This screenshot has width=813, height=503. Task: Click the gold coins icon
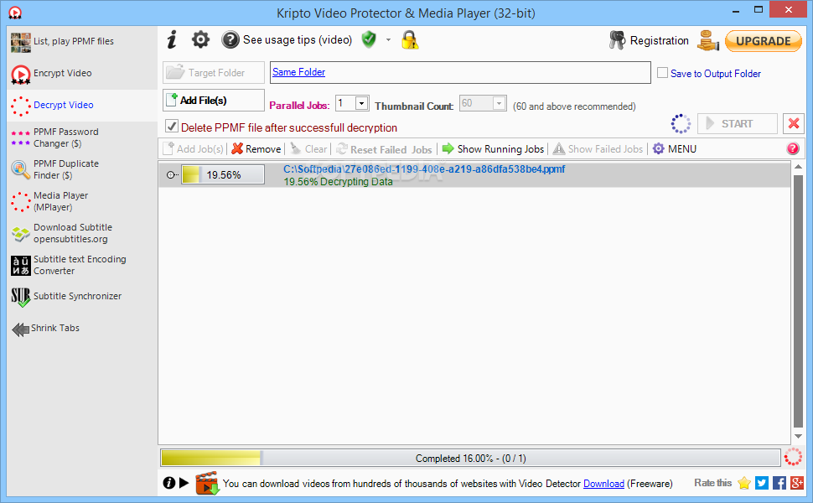pos(707,40)
